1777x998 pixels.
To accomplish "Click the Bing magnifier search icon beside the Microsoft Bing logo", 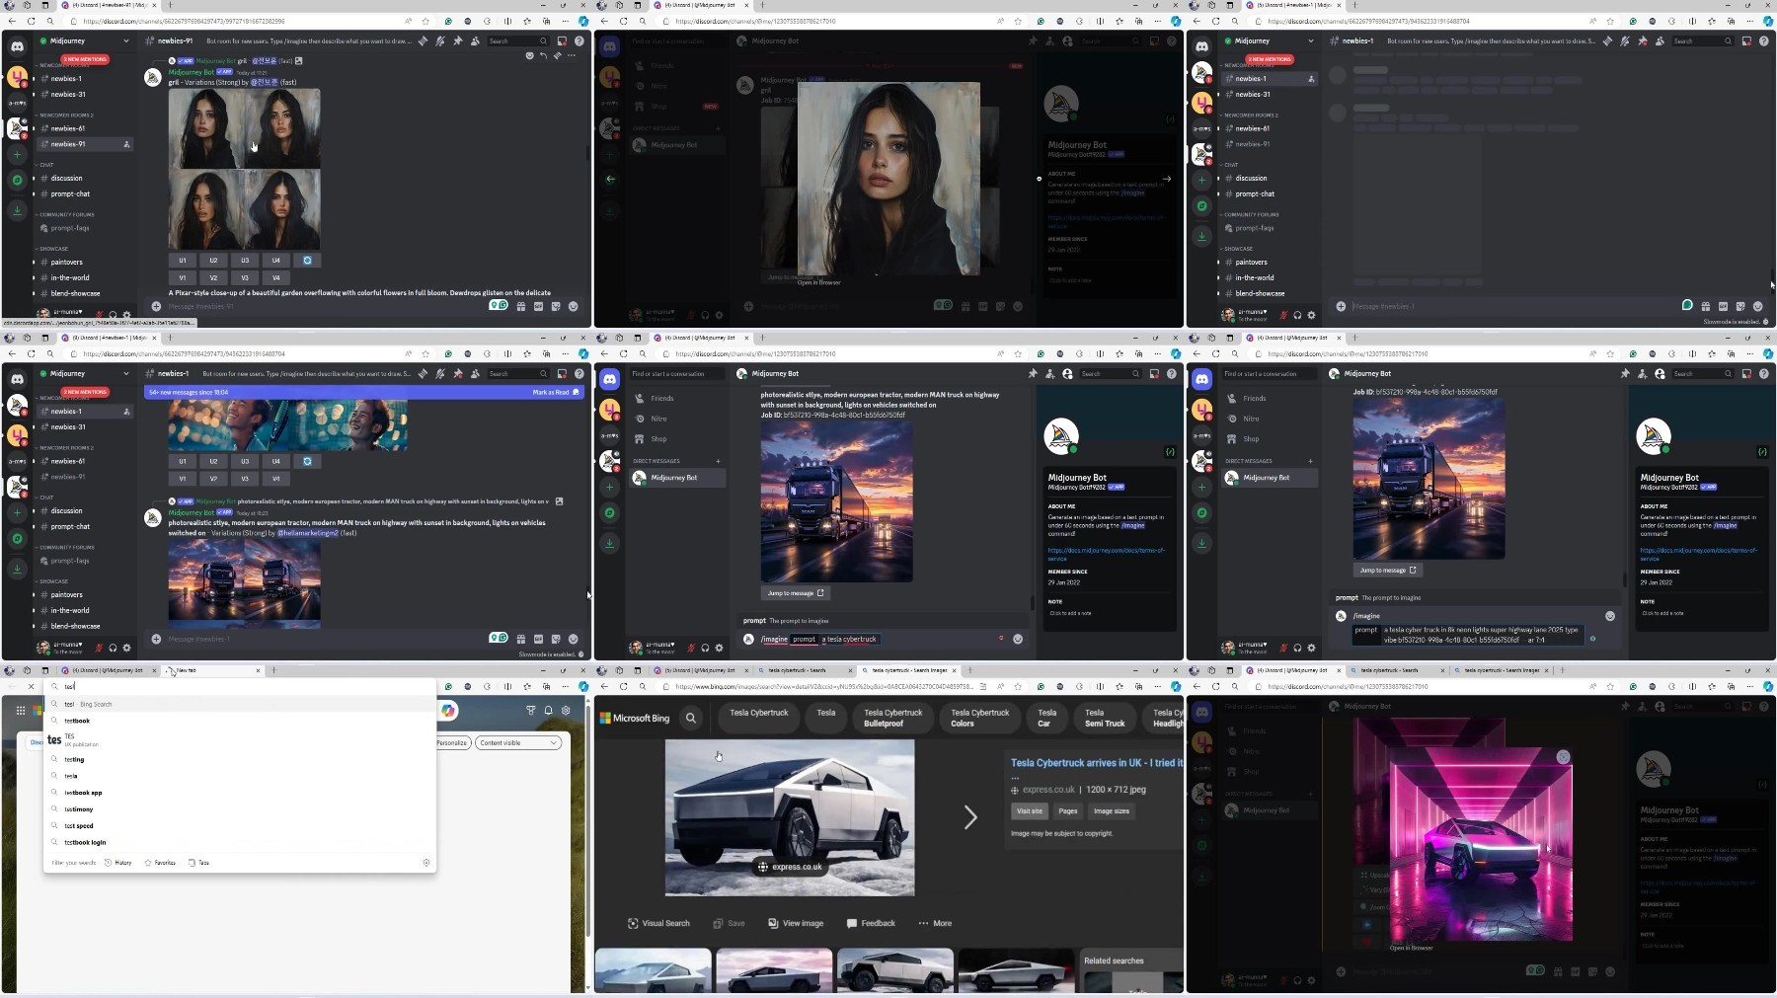I will 691,718.
